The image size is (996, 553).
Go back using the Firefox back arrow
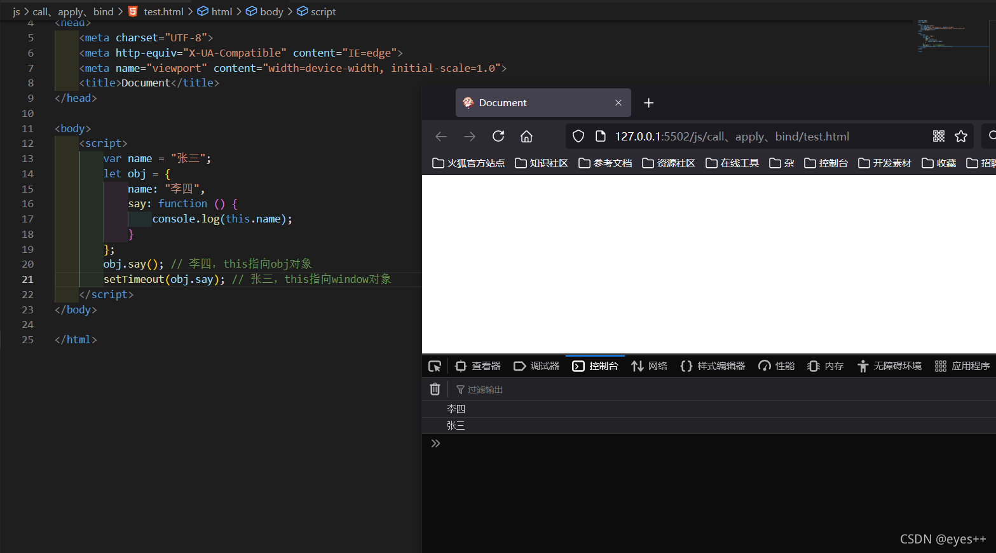click(441, 137)
